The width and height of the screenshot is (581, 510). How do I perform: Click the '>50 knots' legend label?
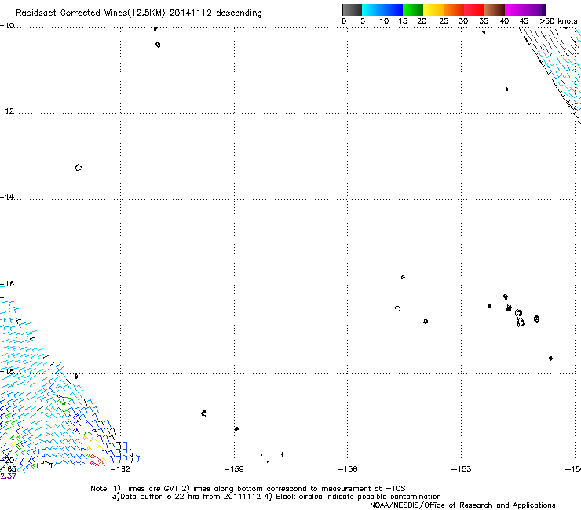[558, 21]
